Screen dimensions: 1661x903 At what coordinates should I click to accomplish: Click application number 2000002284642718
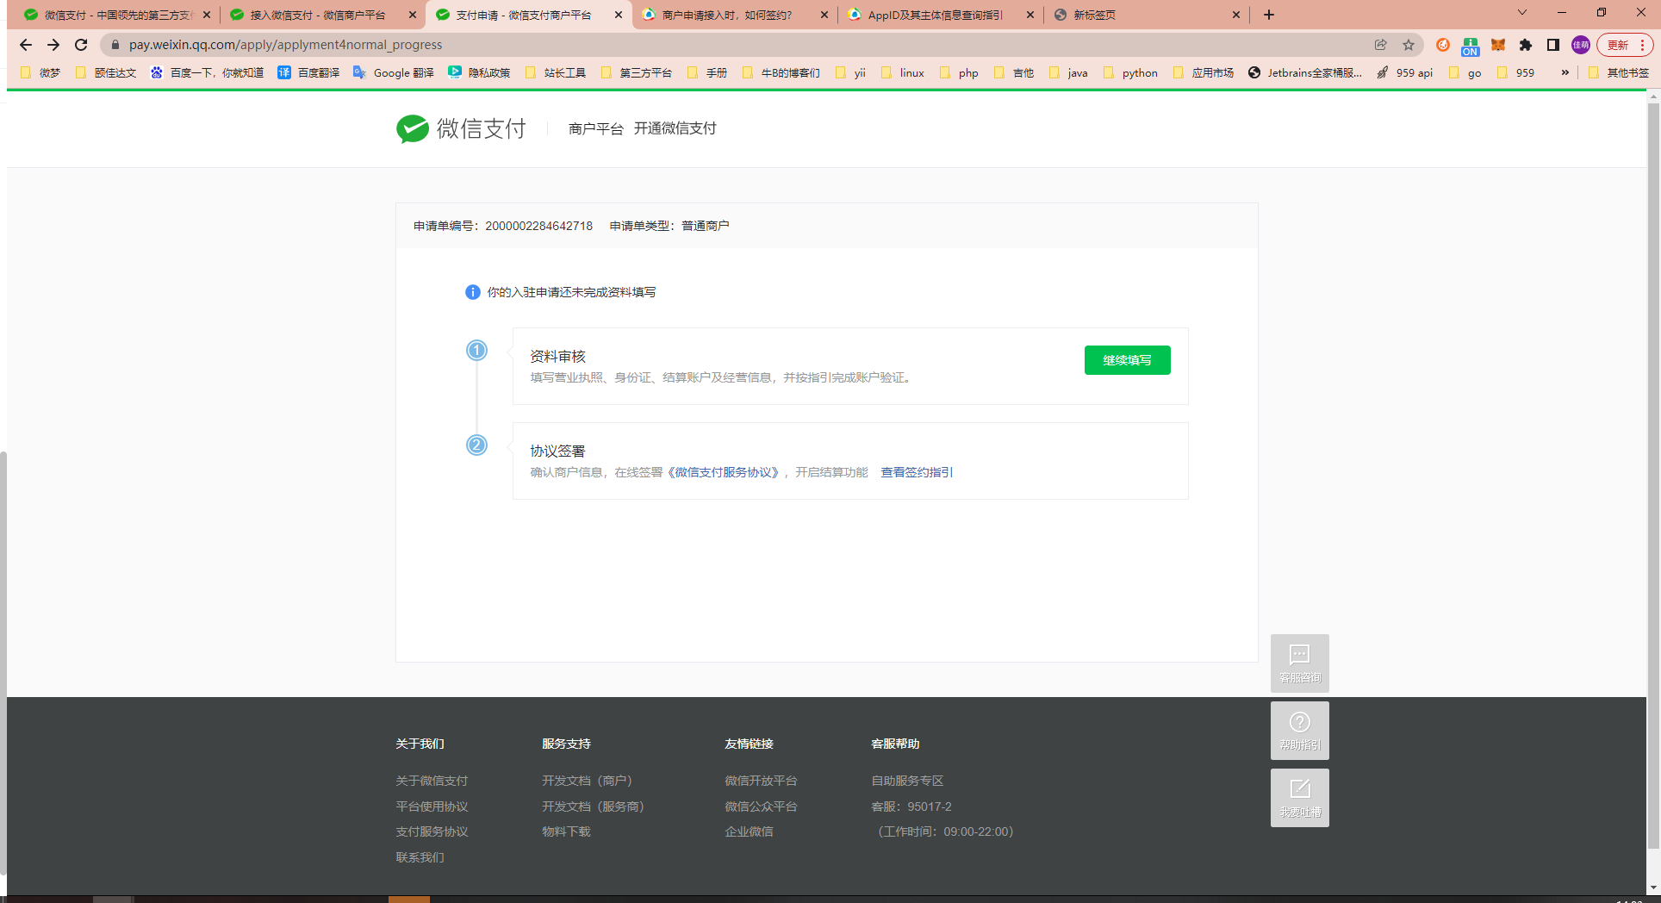coord(538,226)
